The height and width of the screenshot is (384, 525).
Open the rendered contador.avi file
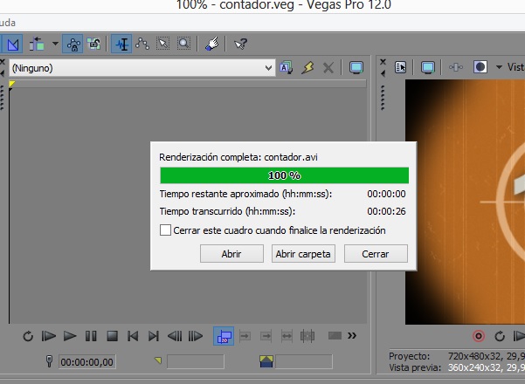coord(231,254)
